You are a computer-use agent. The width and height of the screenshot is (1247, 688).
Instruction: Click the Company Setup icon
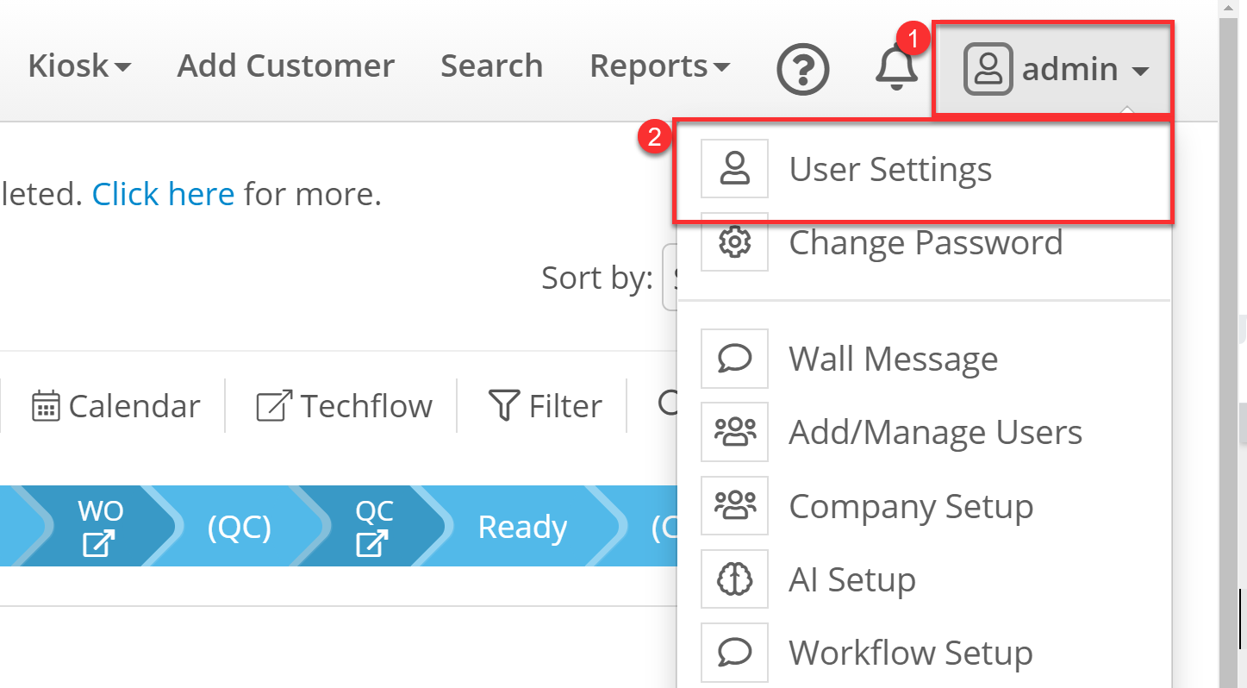click(734, 506)
